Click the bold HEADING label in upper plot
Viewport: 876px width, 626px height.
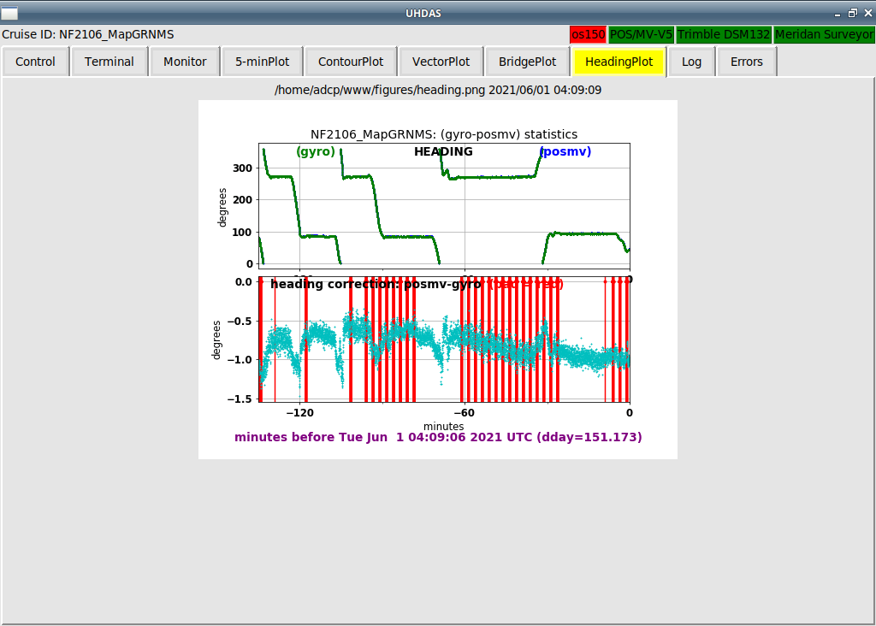coord(443,151)
